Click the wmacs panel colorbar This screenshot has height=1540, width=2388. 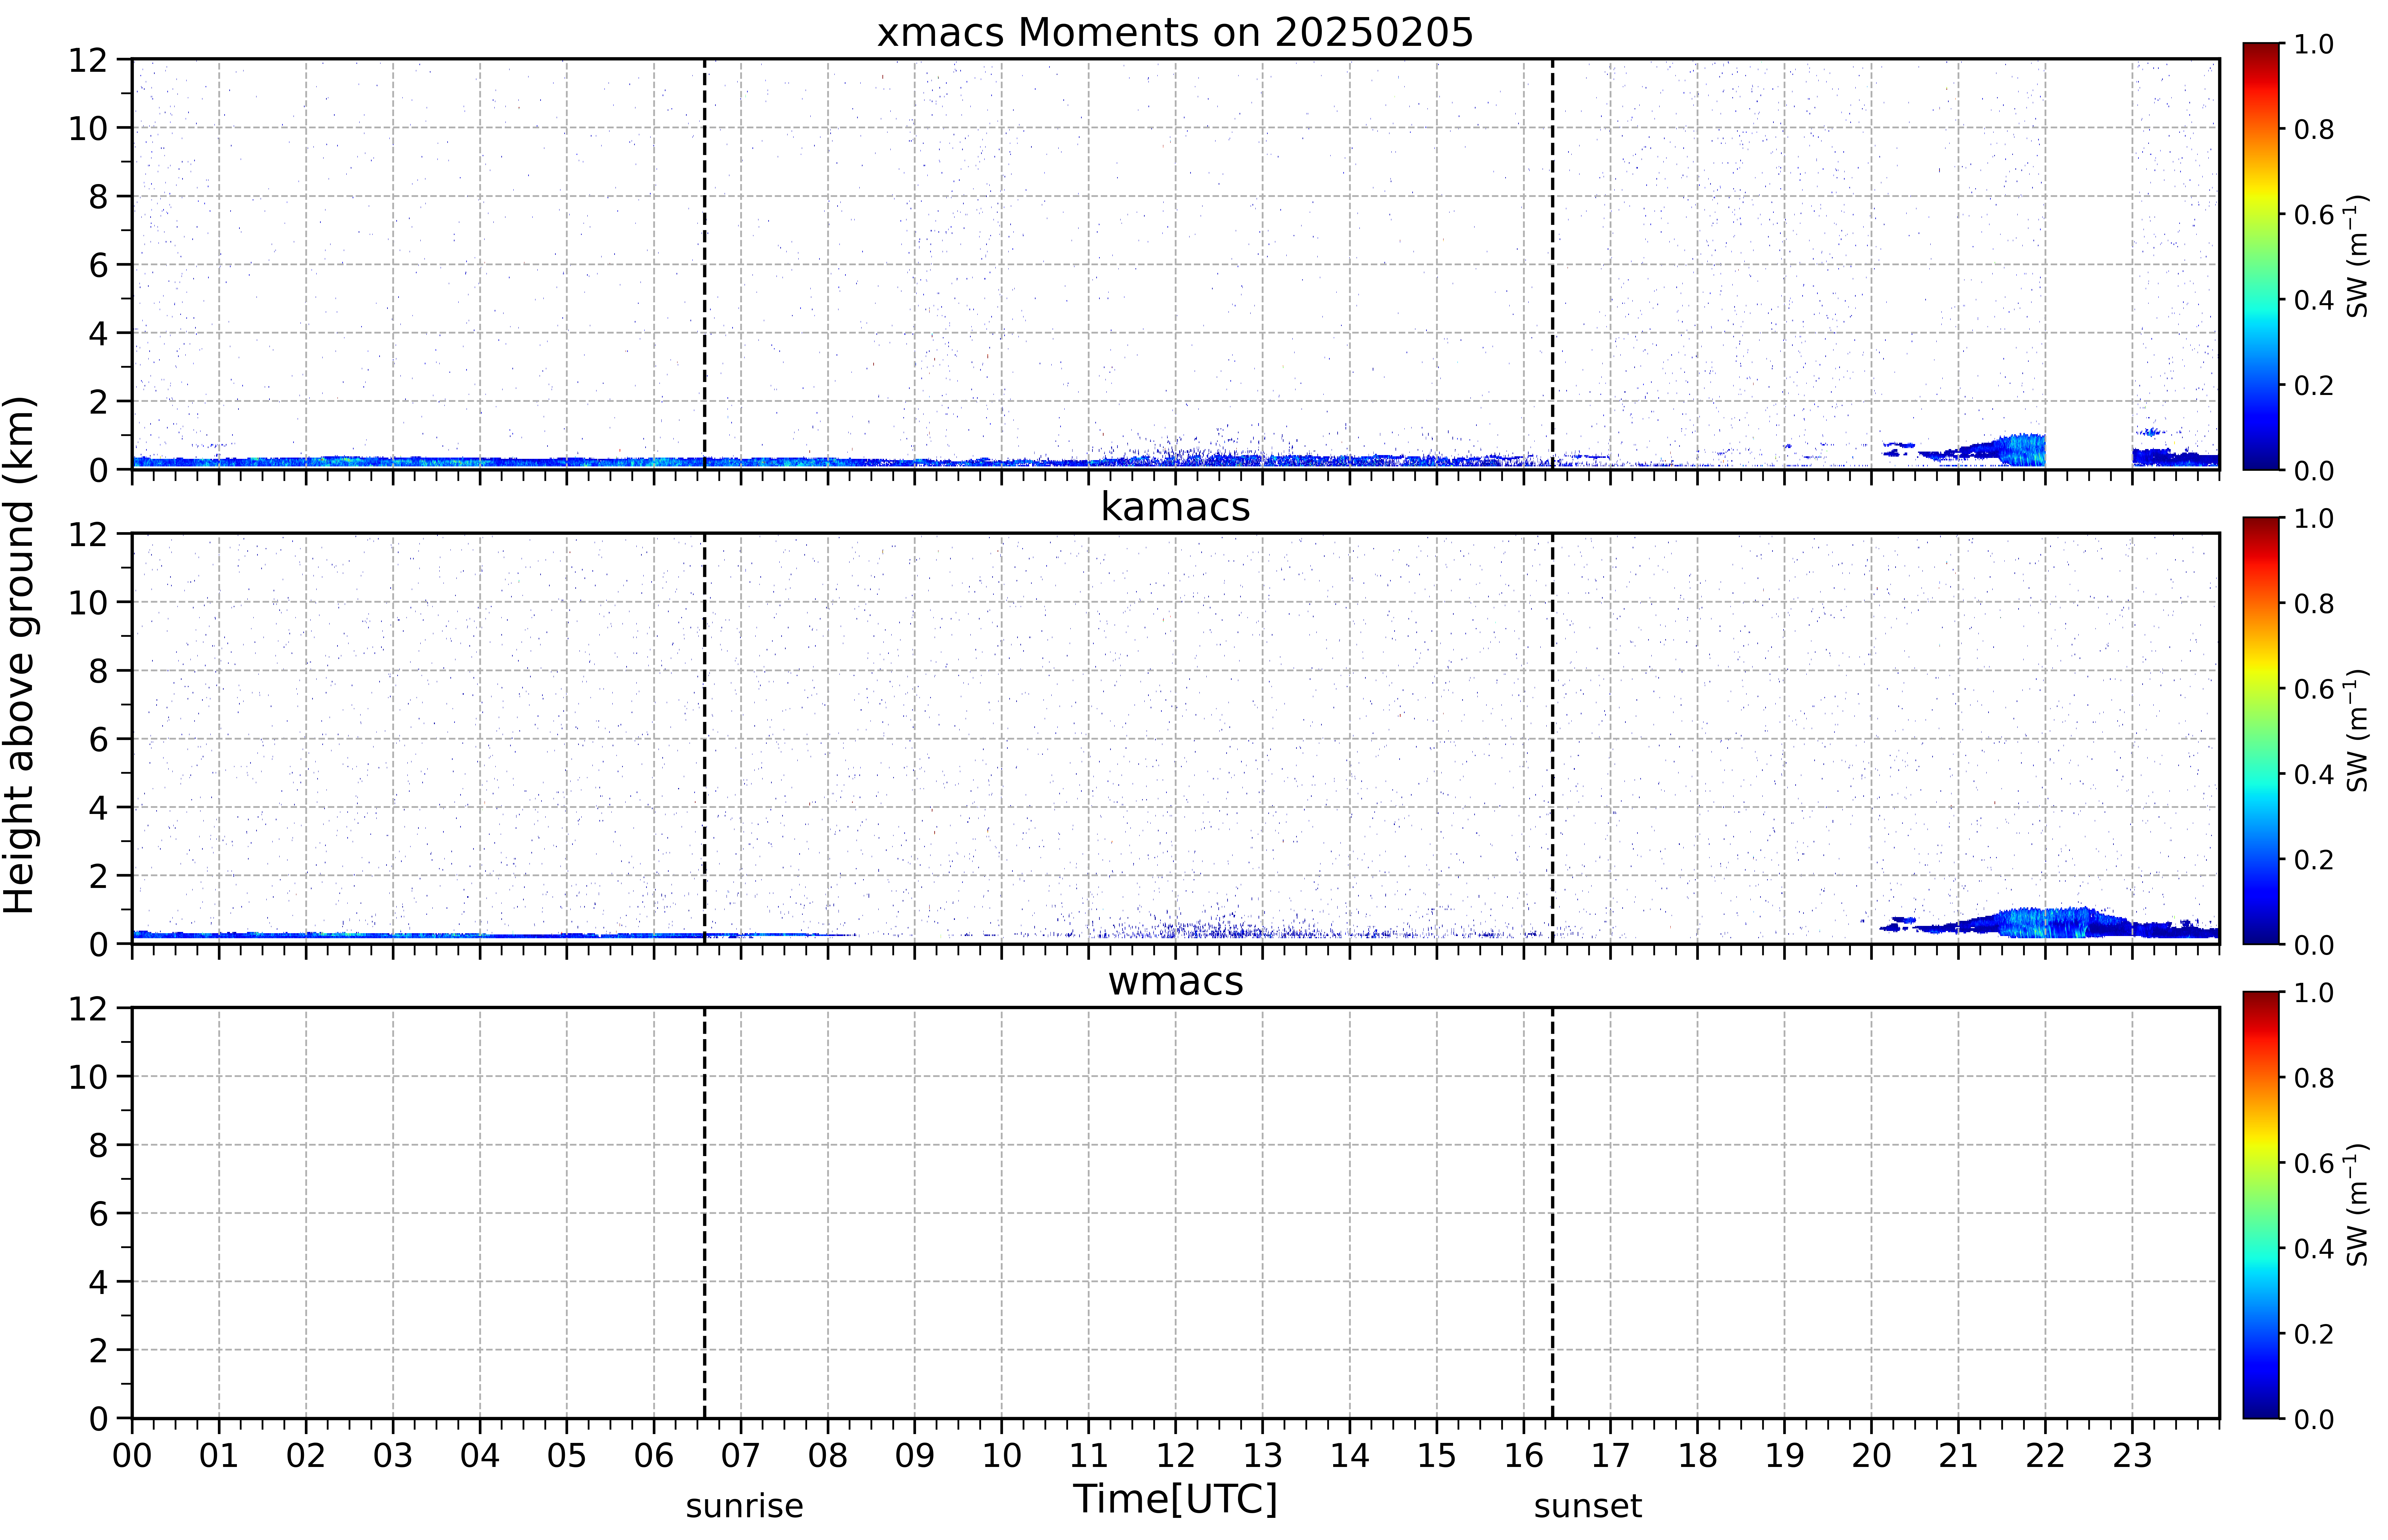pyautogui.click(x=2261, y=1205)
